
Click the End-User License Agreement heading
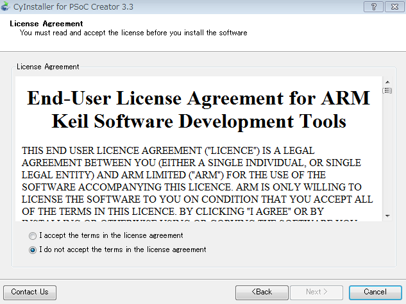[x=199, y=110]
